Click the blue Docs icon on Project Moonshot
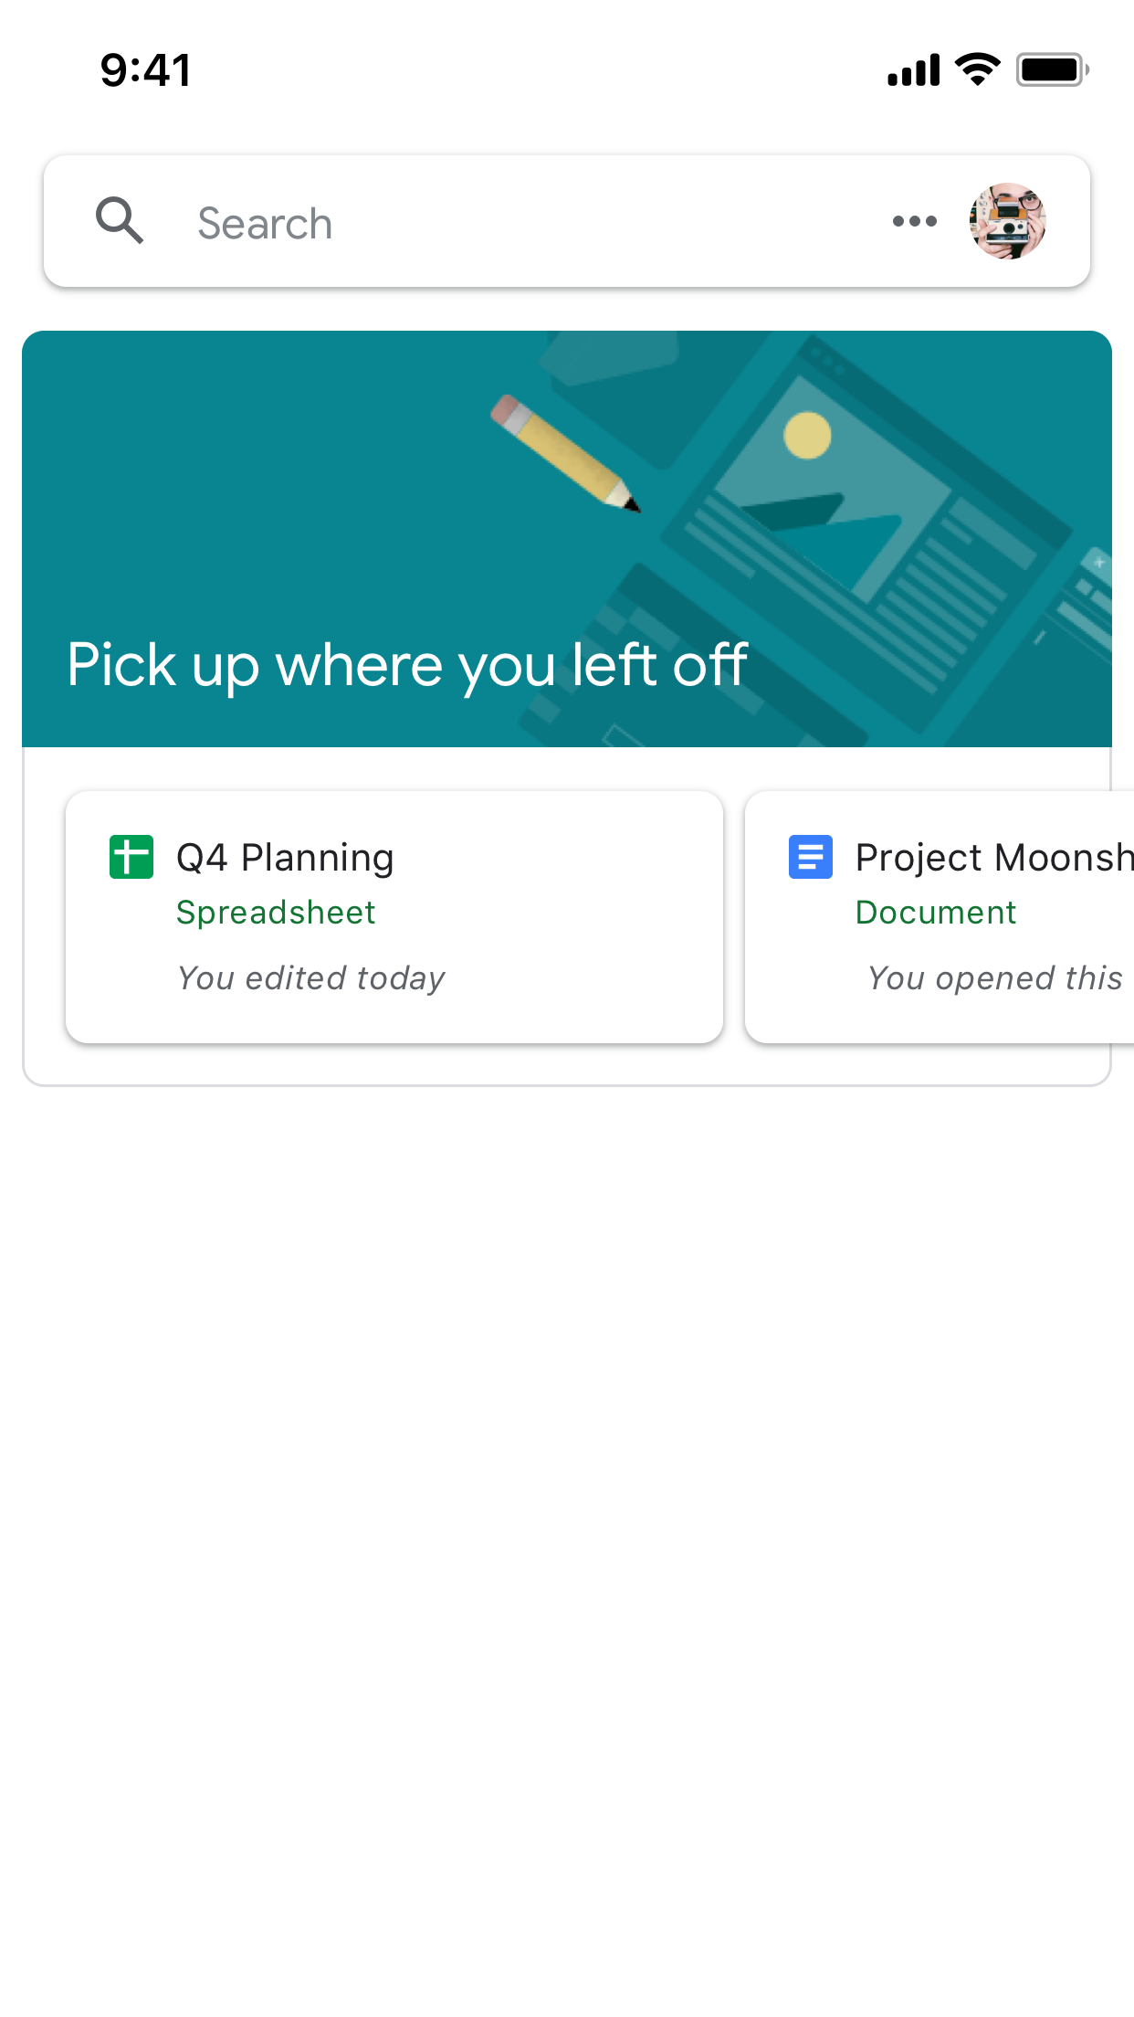The image size is (1134, 2017). pyautogui.click(x=811, y=857)
